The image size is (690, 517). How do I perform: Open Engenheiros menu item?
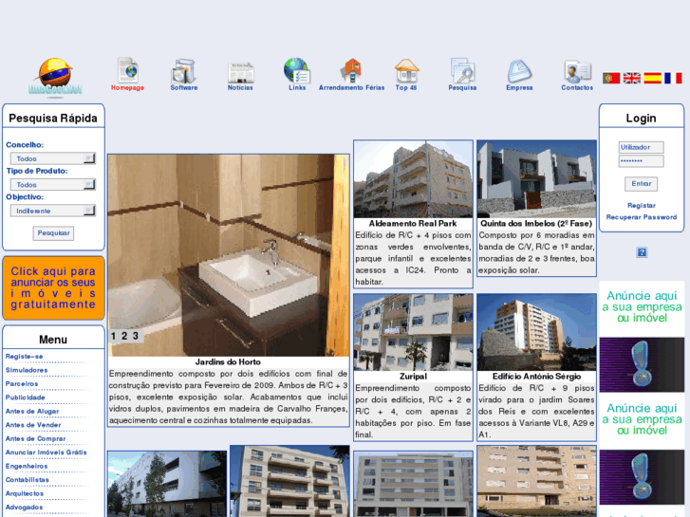point(27,466)
